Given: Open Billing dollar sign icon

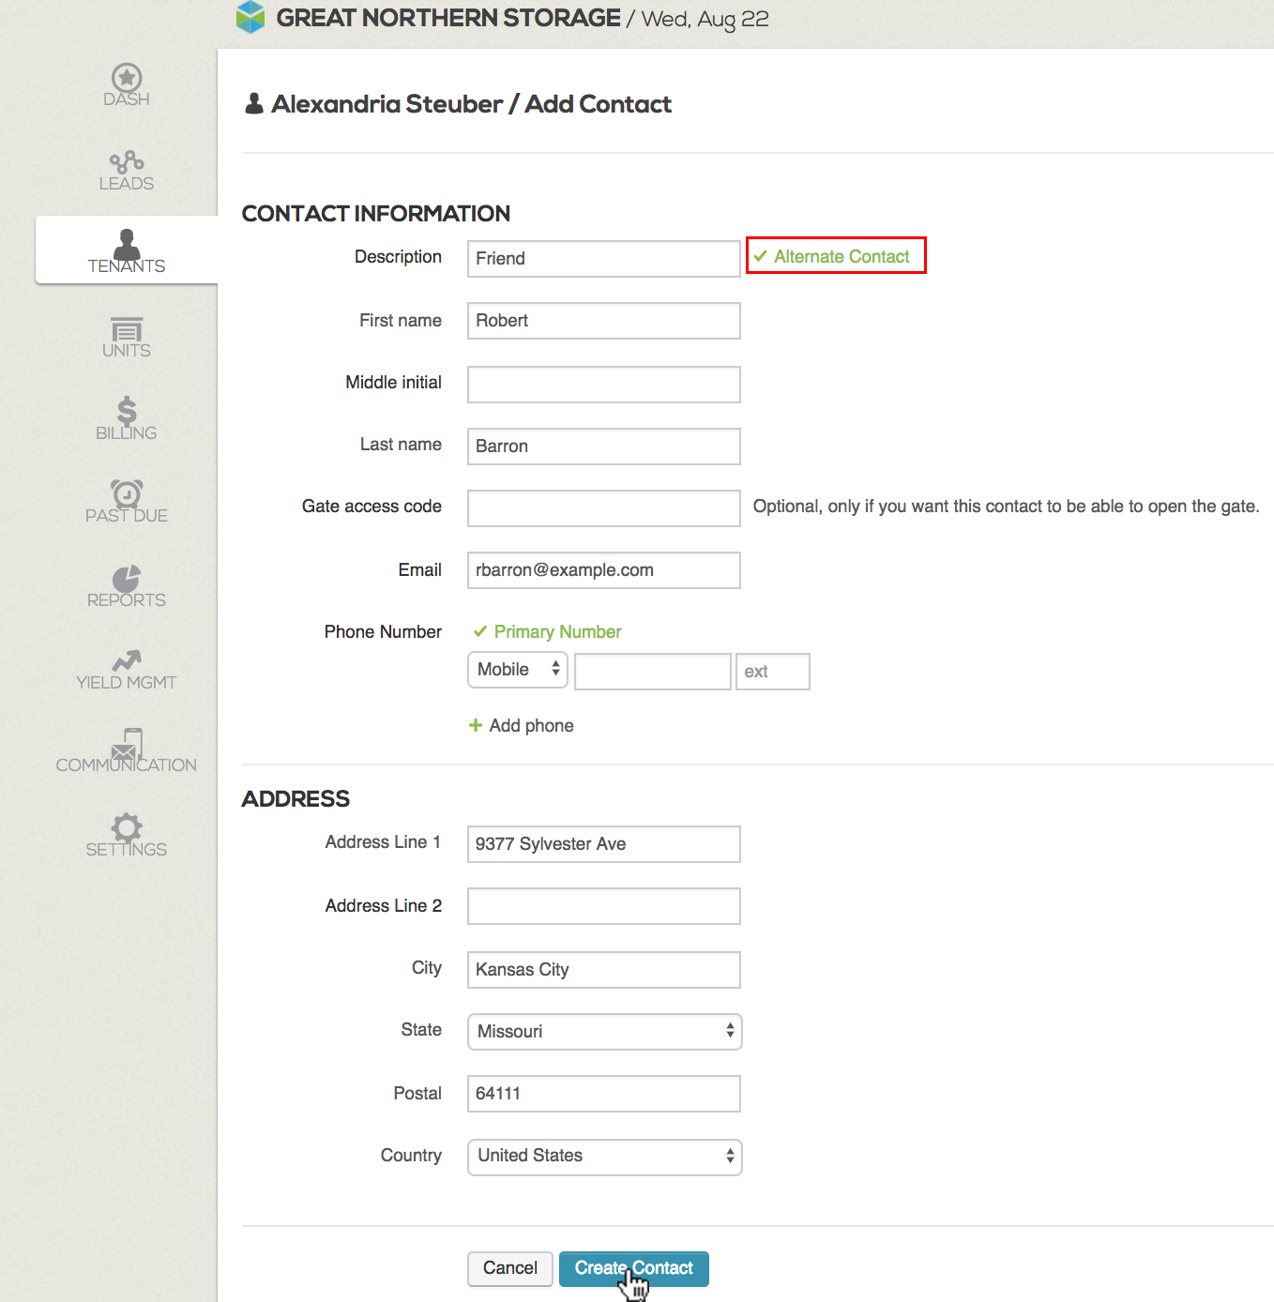Looking at the screenshot, I should pyautogui.click(x=127, y=411).
